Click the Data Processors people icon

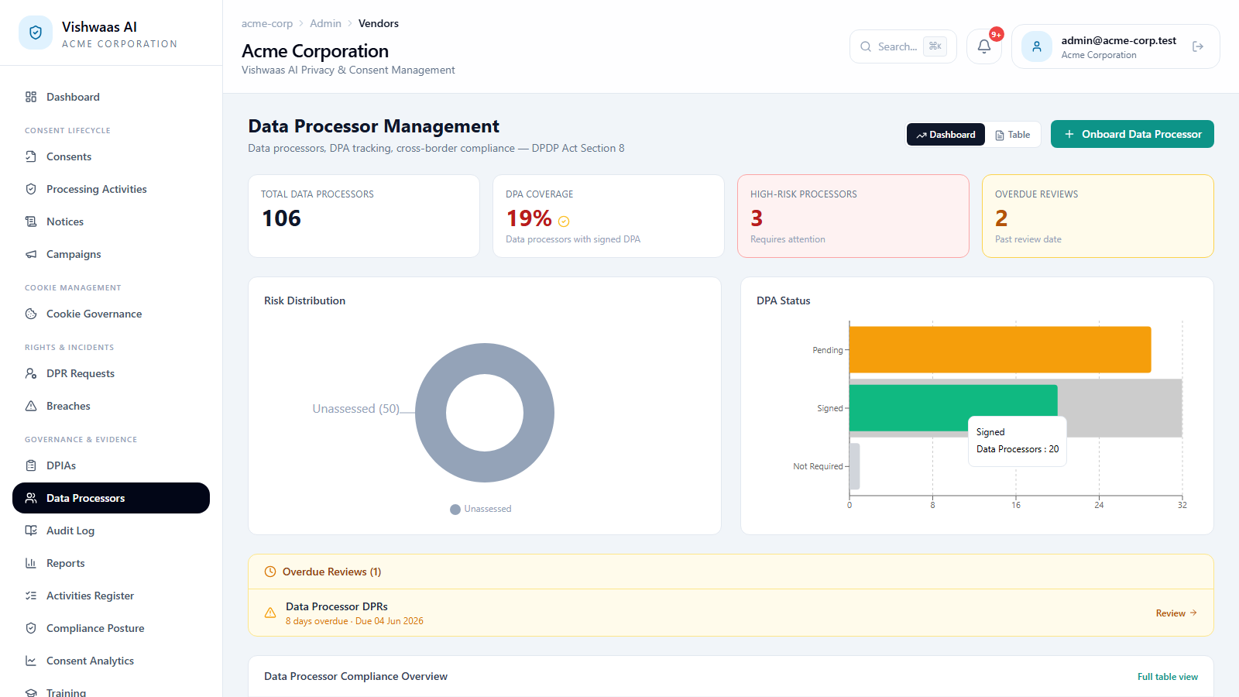coord(31,498)
